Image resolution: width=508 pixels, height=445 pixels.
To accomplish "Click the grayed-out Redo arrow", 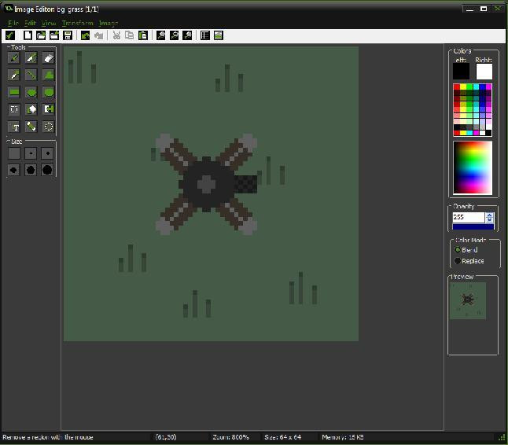I will click(98, 35).
